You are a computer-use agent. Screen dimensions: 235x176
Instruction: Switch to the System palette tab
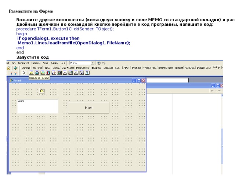click(x=56, y=68)
